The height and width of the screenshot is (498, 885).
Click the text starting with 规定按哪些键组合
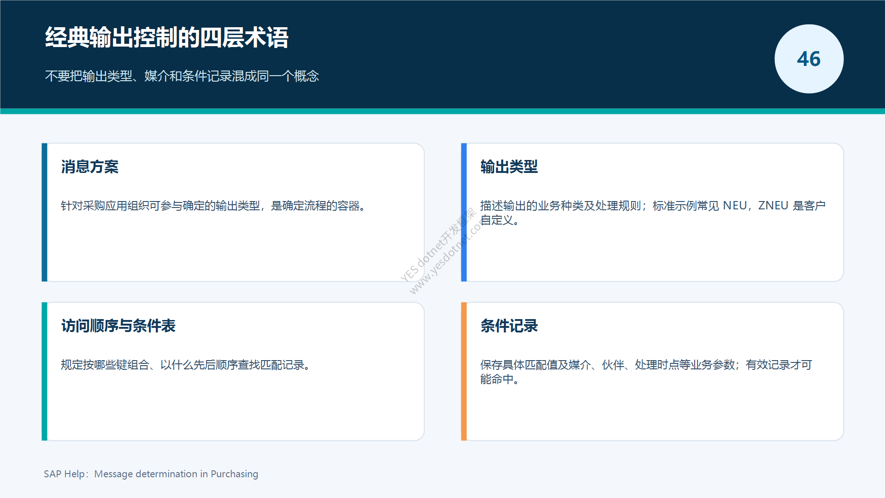tap(186, 365)
